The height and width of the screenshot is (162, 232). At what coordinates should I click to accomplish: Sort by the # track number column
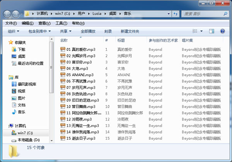(106, 40)
